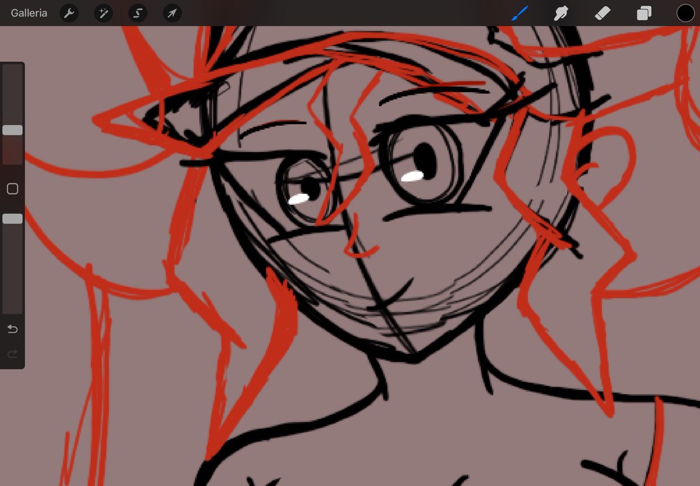Open the Actions wrench menu
700x486 pixels.
(x=69, y=13)
